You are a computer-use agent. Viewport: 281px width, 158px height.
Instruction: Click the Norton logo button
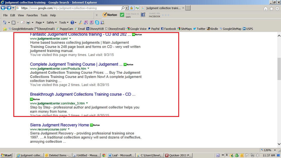tap(110, 15)
